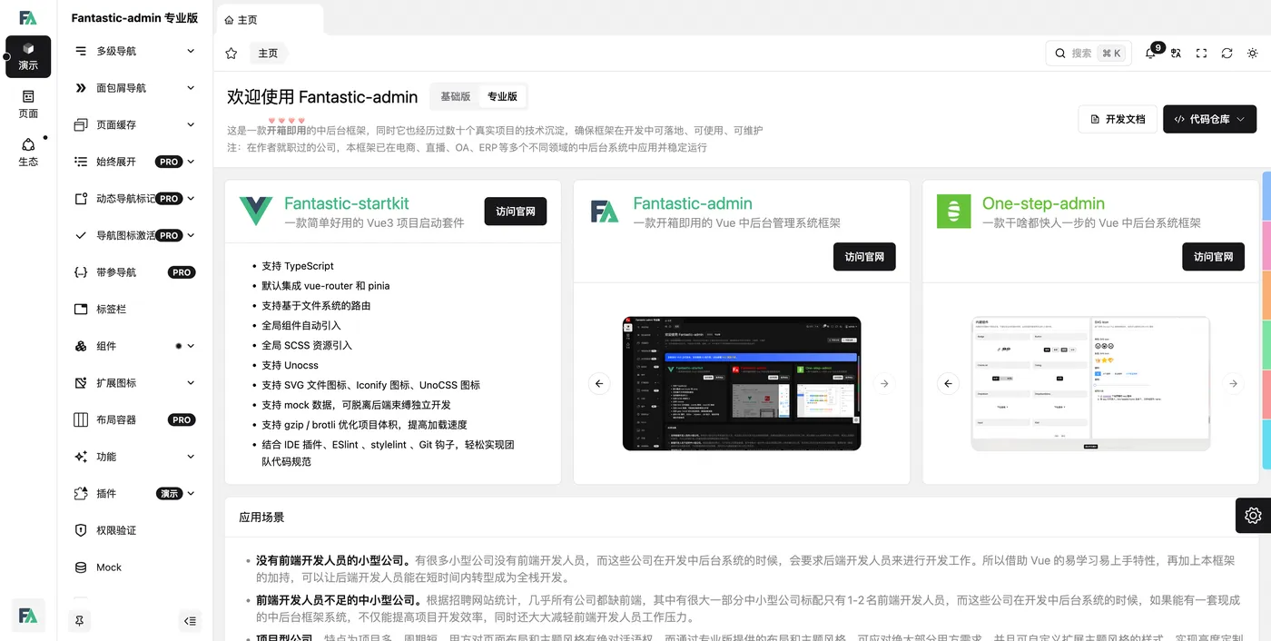Click 访问官网 on Fantastic-startkit card
This screenshot has height=641, width=1271.
(x=516, y=212)
